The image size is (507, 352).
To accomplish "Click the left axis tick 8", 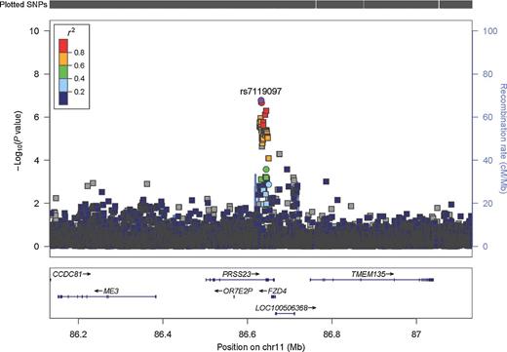I will [37, 74].
